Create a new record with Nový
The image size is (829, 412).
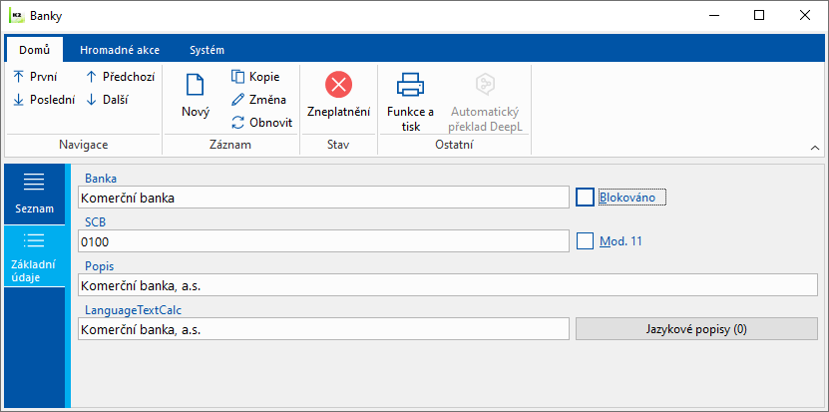pyautogui.click(x=196, y=97)
